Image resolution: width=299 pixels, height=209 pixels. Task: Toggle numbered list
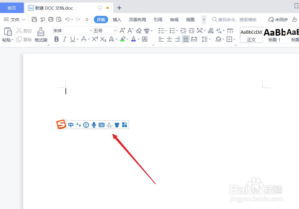[x=172, y=31]
